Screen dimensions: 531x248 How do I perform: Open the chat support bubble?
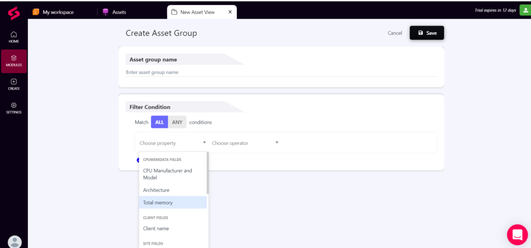click(x=517, y=235)
